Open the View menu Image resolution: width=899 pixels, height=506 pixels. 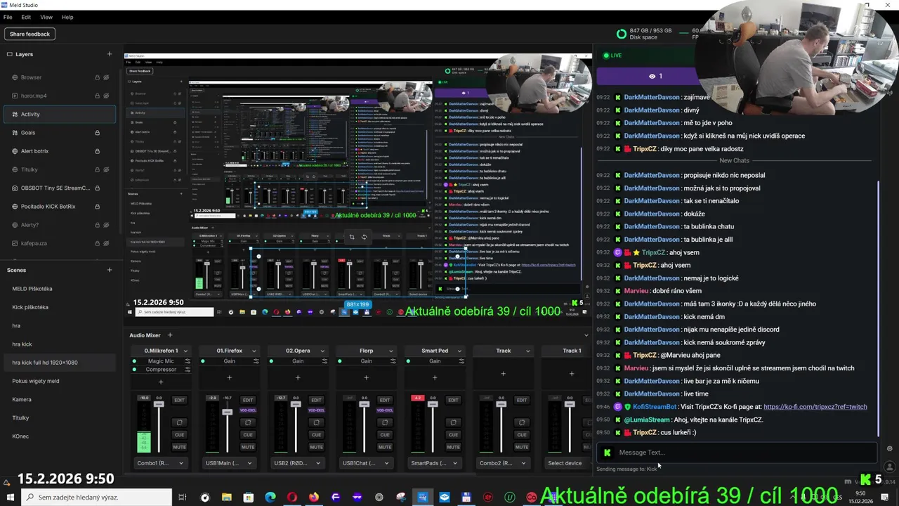[46, 17]
